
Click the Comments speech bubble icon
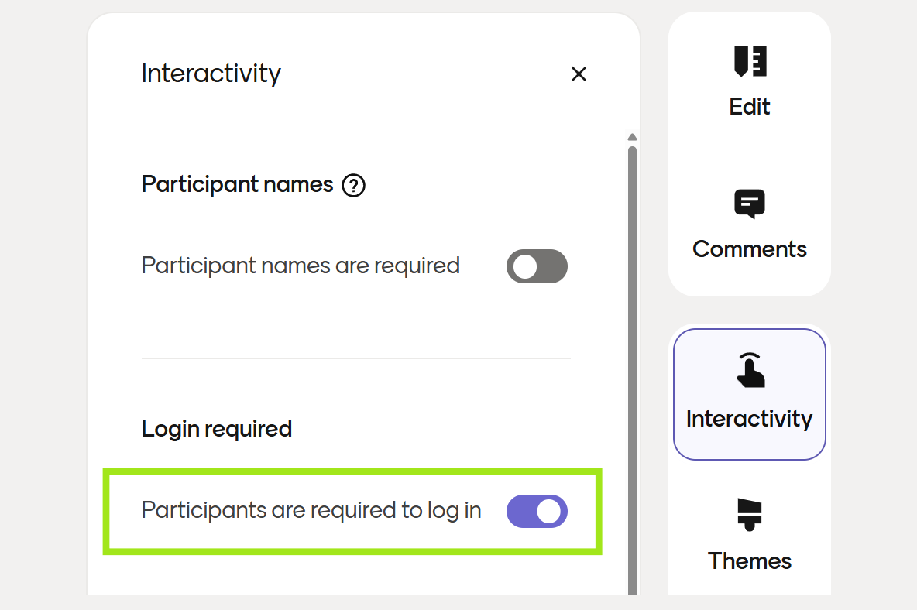pos(750,204)
